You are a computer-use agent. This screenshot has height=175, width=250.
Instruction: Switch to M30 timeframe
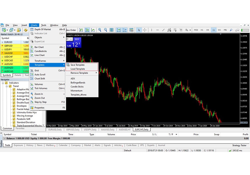click(196, 30)
